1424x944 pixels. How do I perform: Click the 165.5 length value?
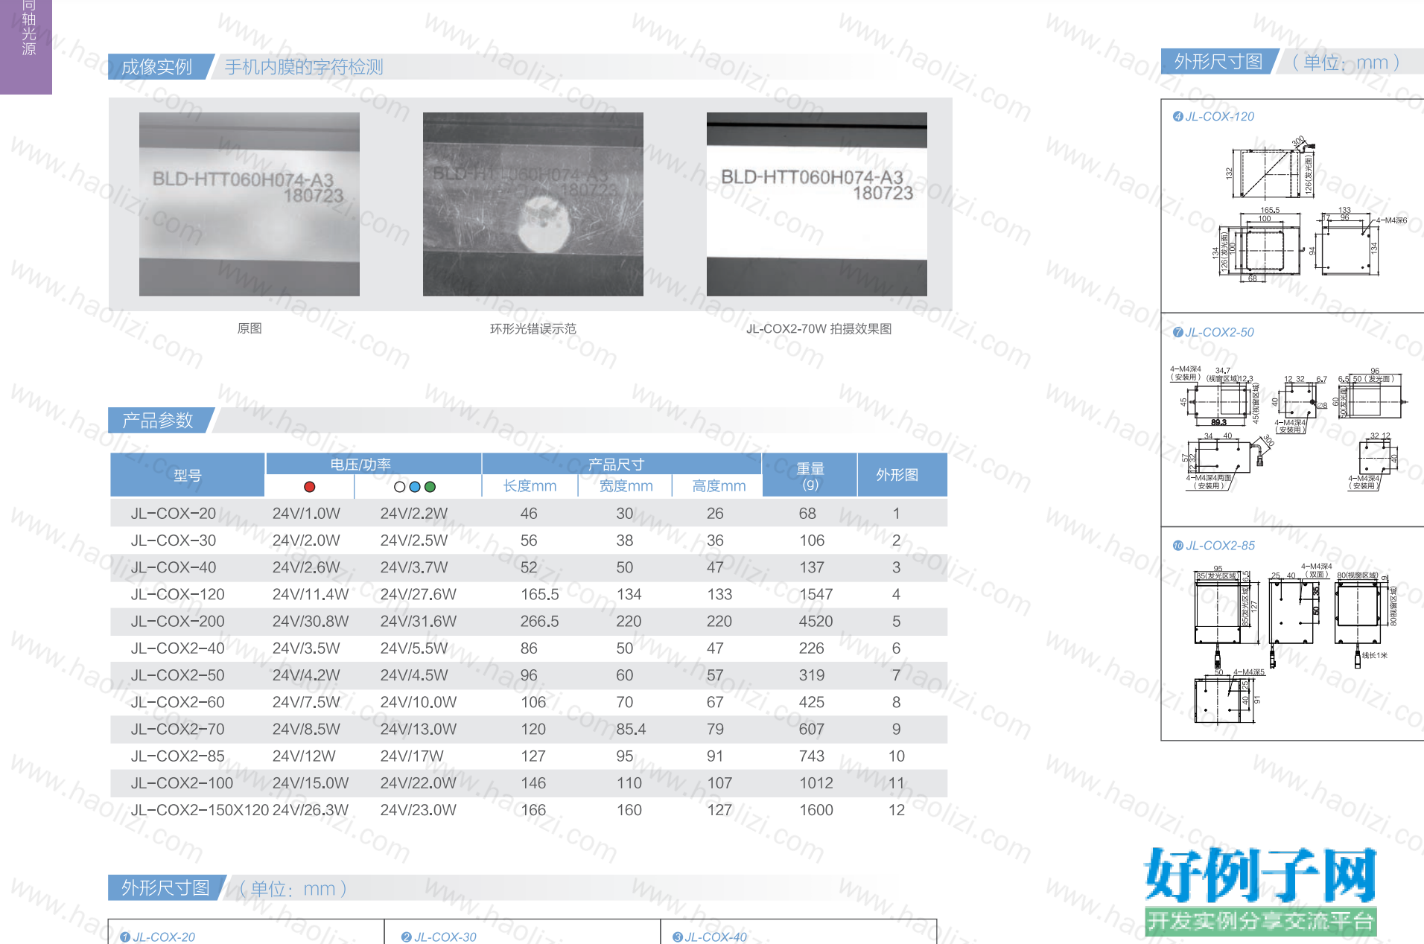point(539,594)
